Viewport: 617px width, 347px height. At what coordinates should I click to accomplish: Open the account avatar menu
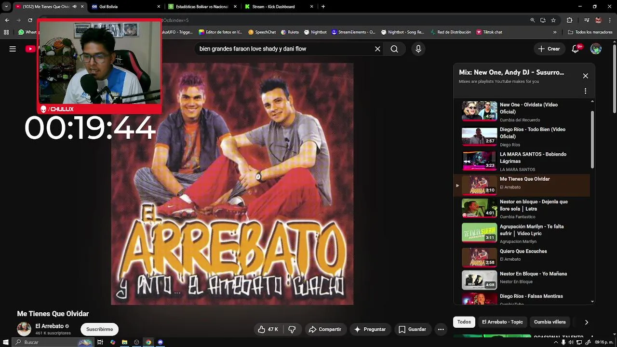click(x=596, y=49)
